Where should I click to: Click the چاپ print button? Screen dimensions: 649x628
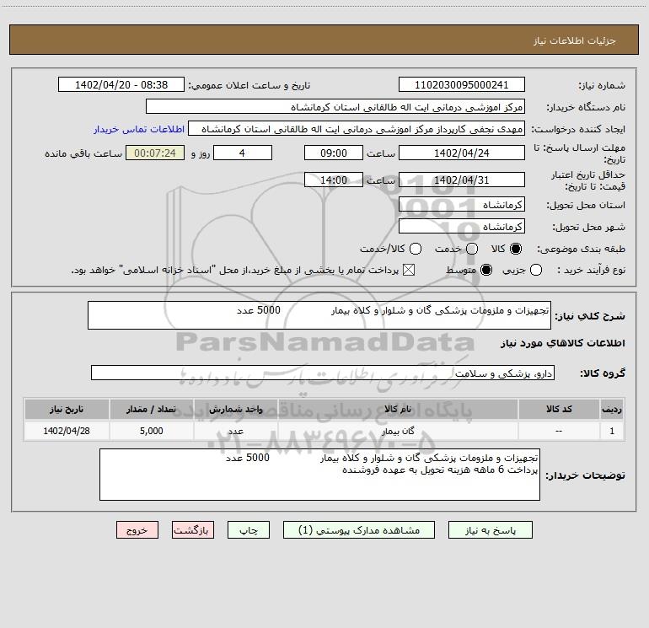[249, 530]
